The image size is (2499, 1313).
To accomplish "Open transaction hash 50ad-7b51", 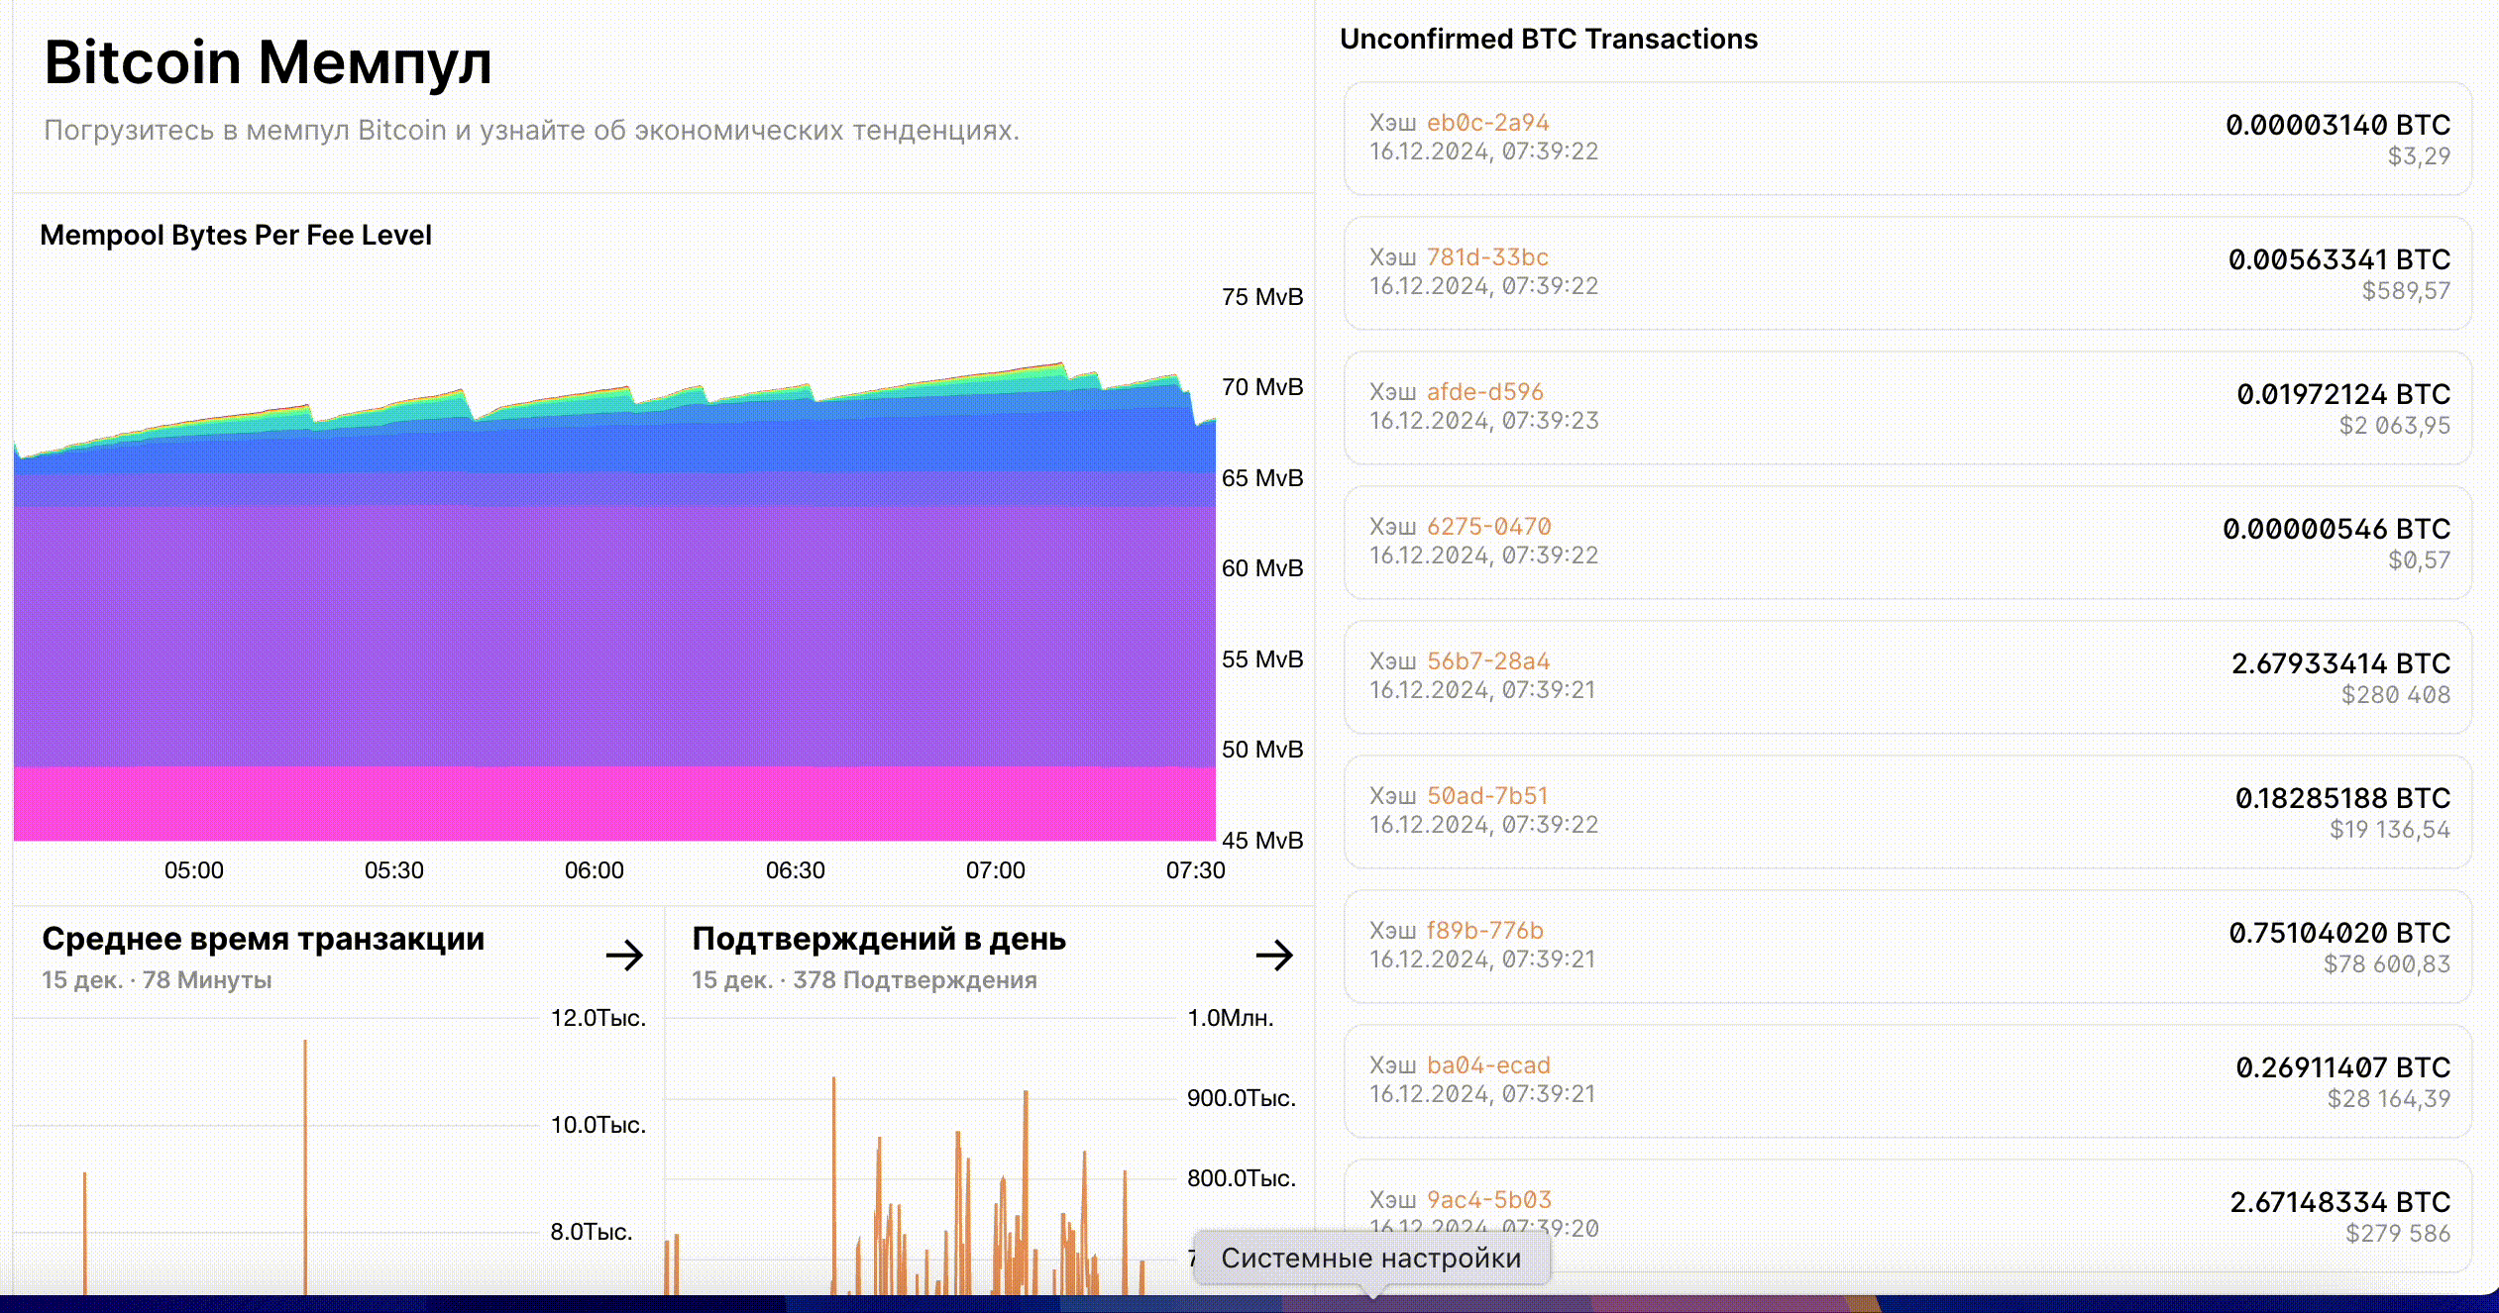I will coord(1486,796).
